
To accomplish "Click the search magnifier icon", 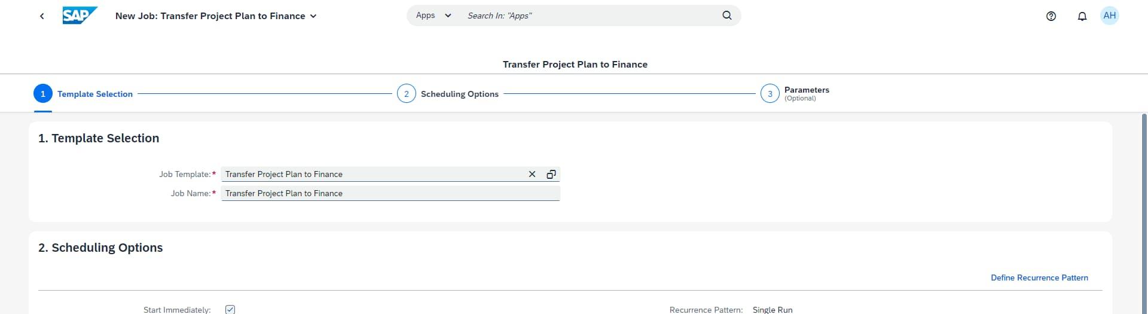I will pos(726,16).
